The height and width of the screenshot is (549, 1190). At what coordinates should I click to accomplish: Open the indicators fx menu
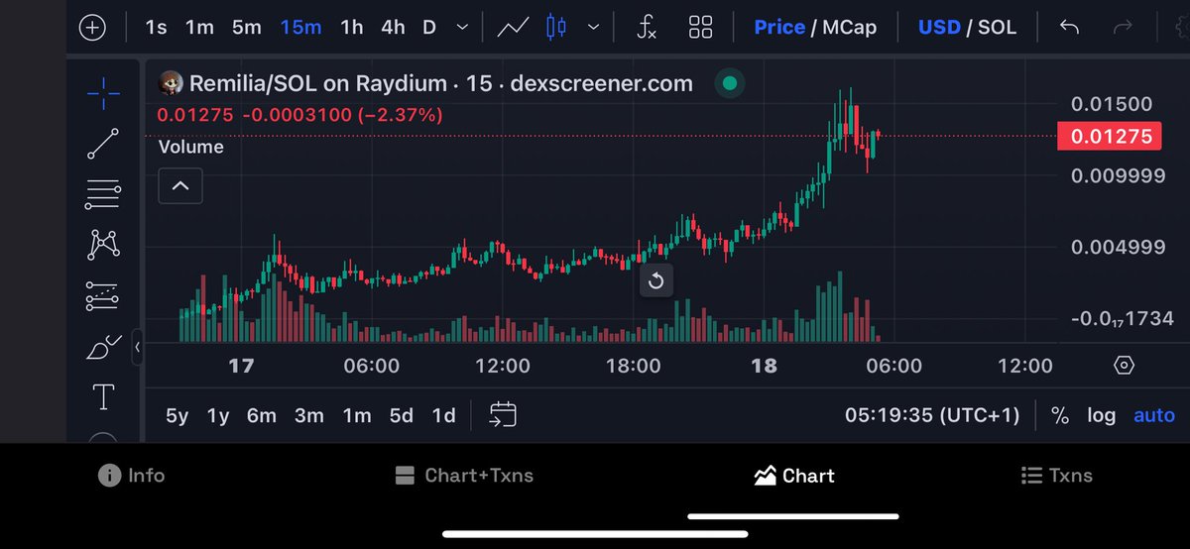(647, 28)
